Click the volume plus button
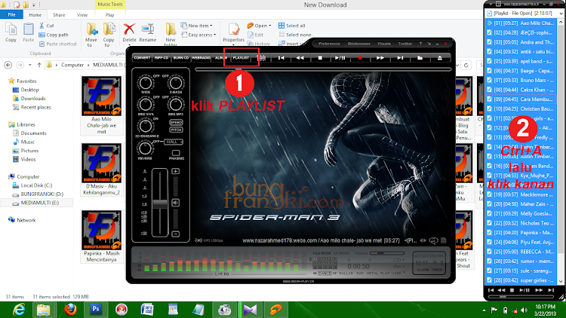566x318 pixels. pos(175,171)
